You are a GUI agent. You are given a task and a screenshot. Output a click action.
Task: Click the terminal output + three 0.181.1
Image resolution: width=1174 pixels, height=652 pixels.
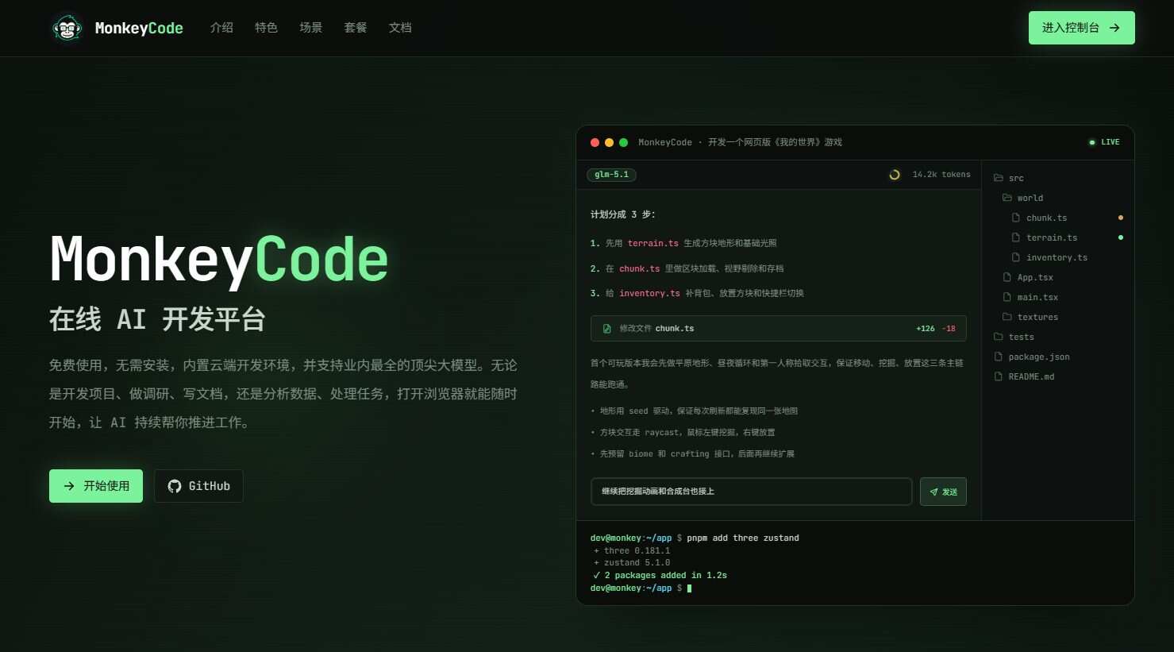pos(632,550)
